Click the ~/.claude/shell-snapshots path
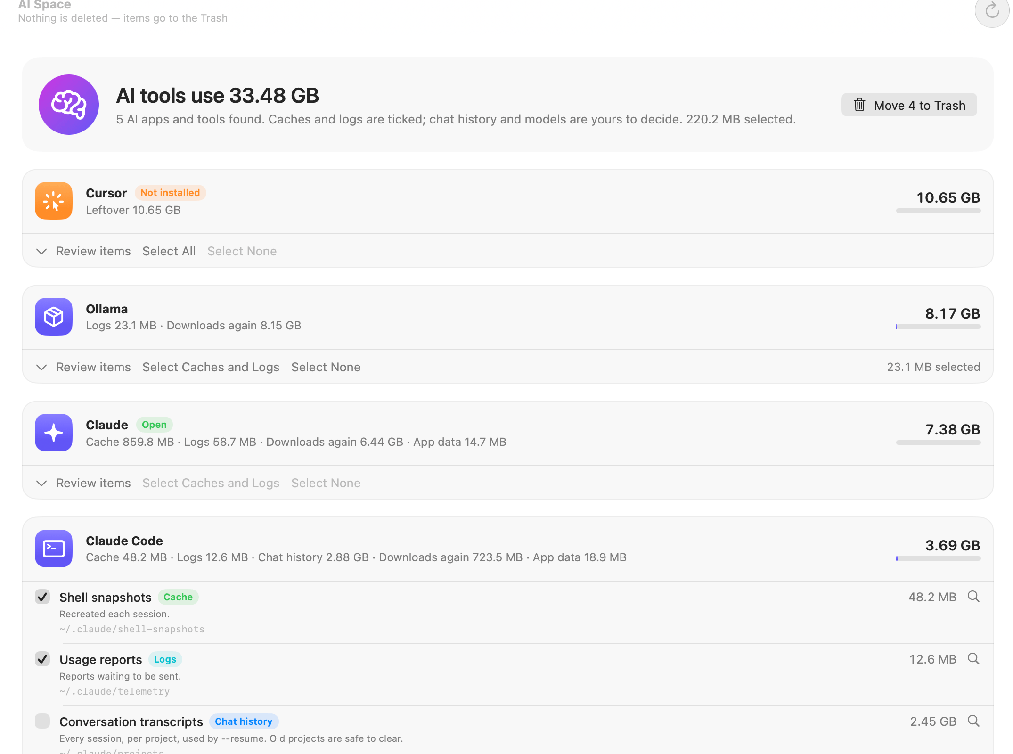The height and width of the screenshot is (754, 1013). coord(132,629)
